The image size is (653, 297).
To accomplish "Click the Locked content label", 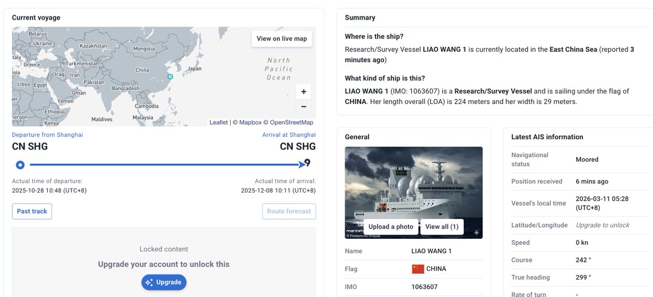I will tap(164, 249).
